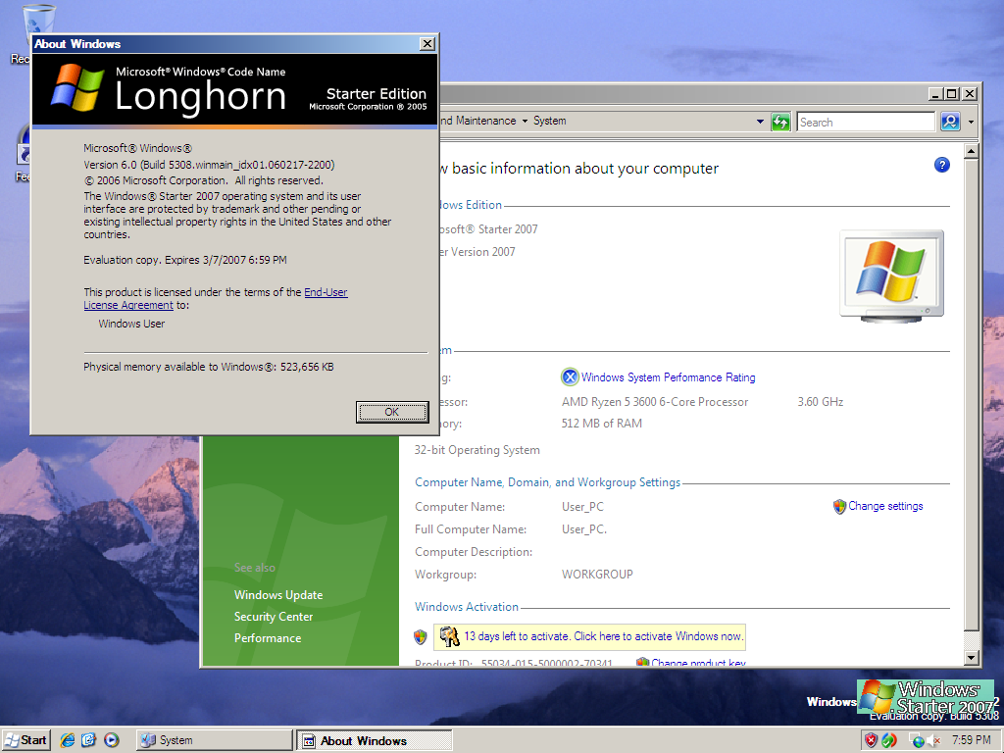Open the End-User License Agreement link
The image size is (1004, 753).
click(x=216, y=298)
